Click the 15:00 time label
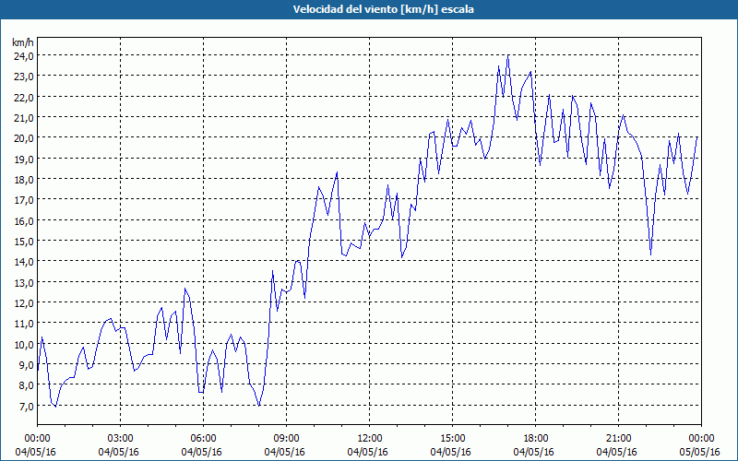 (x=453, y=439)
